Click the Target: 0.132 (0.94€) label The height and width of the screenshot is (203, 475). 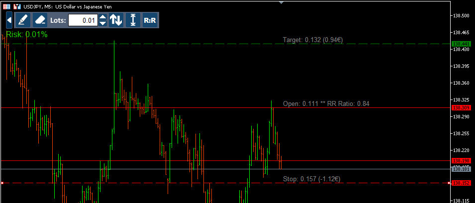click(x=313, y=40)
